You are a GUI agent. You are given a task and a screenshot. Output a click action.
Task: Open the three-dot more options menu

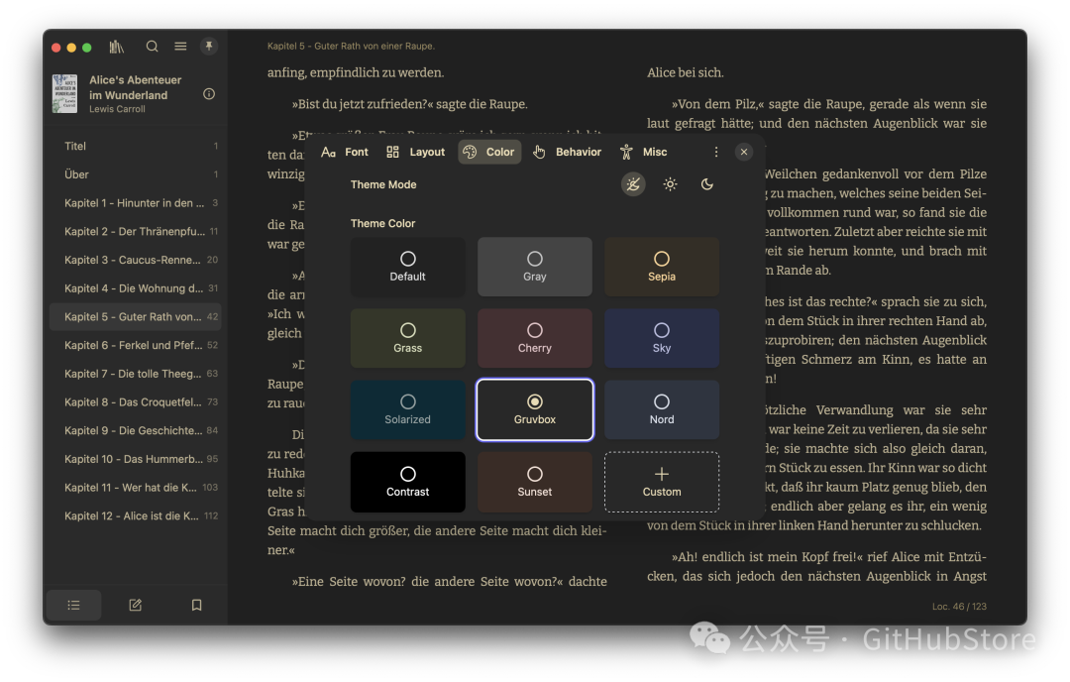pyautogui.click(x=716, y=153)
